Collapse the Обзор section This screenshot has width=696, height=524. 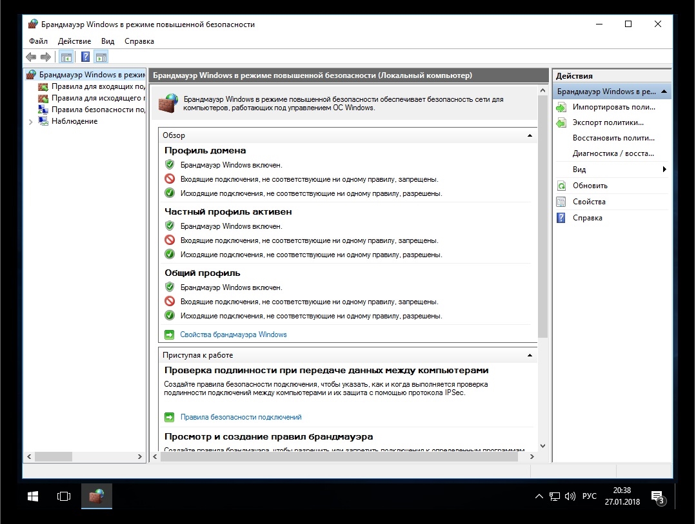coord(530,135)
